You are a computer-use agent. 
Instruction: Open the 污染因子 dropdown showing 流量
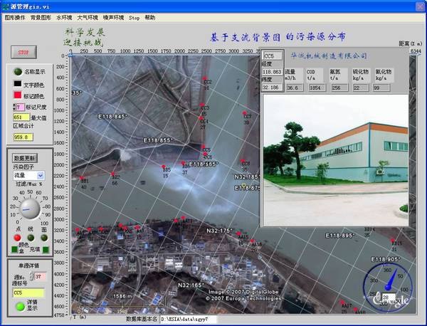(x=28, y=175)
